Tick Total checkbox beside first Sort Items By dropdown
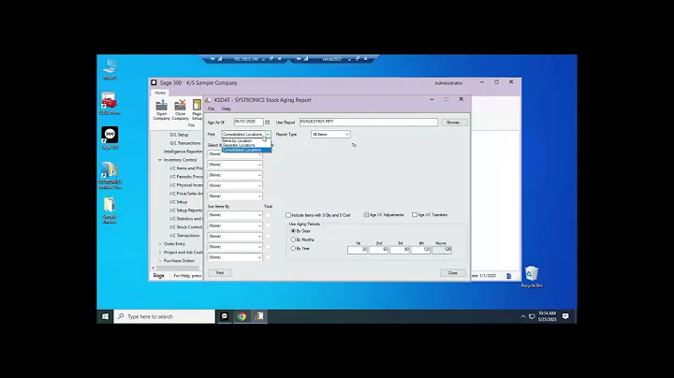This screenshot has height=378, width=674. [268, 215]
